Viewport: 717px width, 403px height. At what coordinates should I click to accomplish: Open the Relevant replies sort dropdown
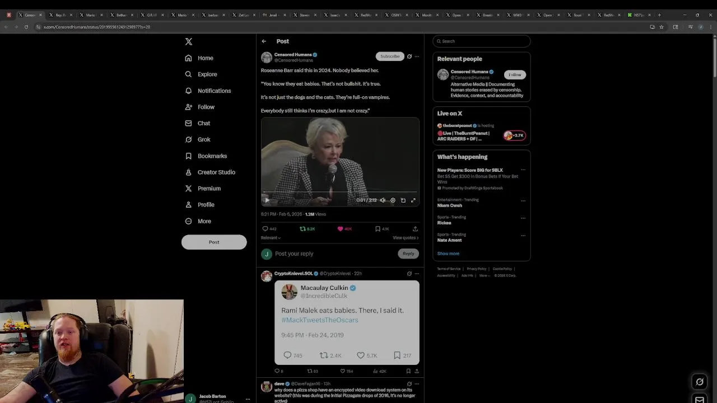(x=271, y=238)
